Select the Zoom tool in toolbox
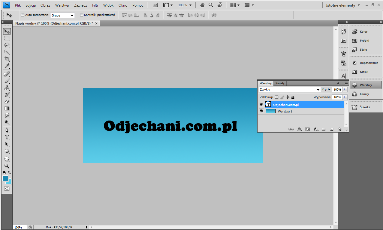The height and width of the screenshot is (230, 383). click(7, 166)
